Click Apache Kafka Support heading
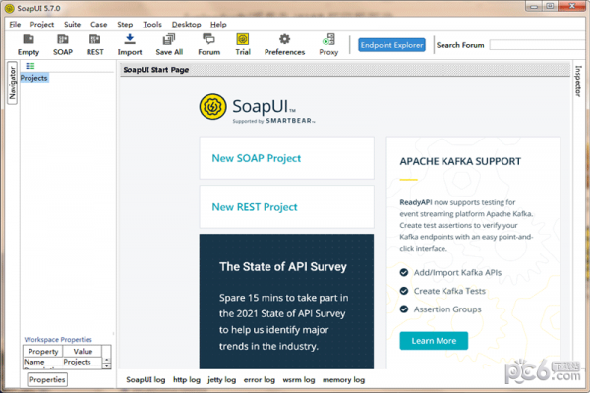This screenshot has height=393, width=590. click(x=460, y=162)
